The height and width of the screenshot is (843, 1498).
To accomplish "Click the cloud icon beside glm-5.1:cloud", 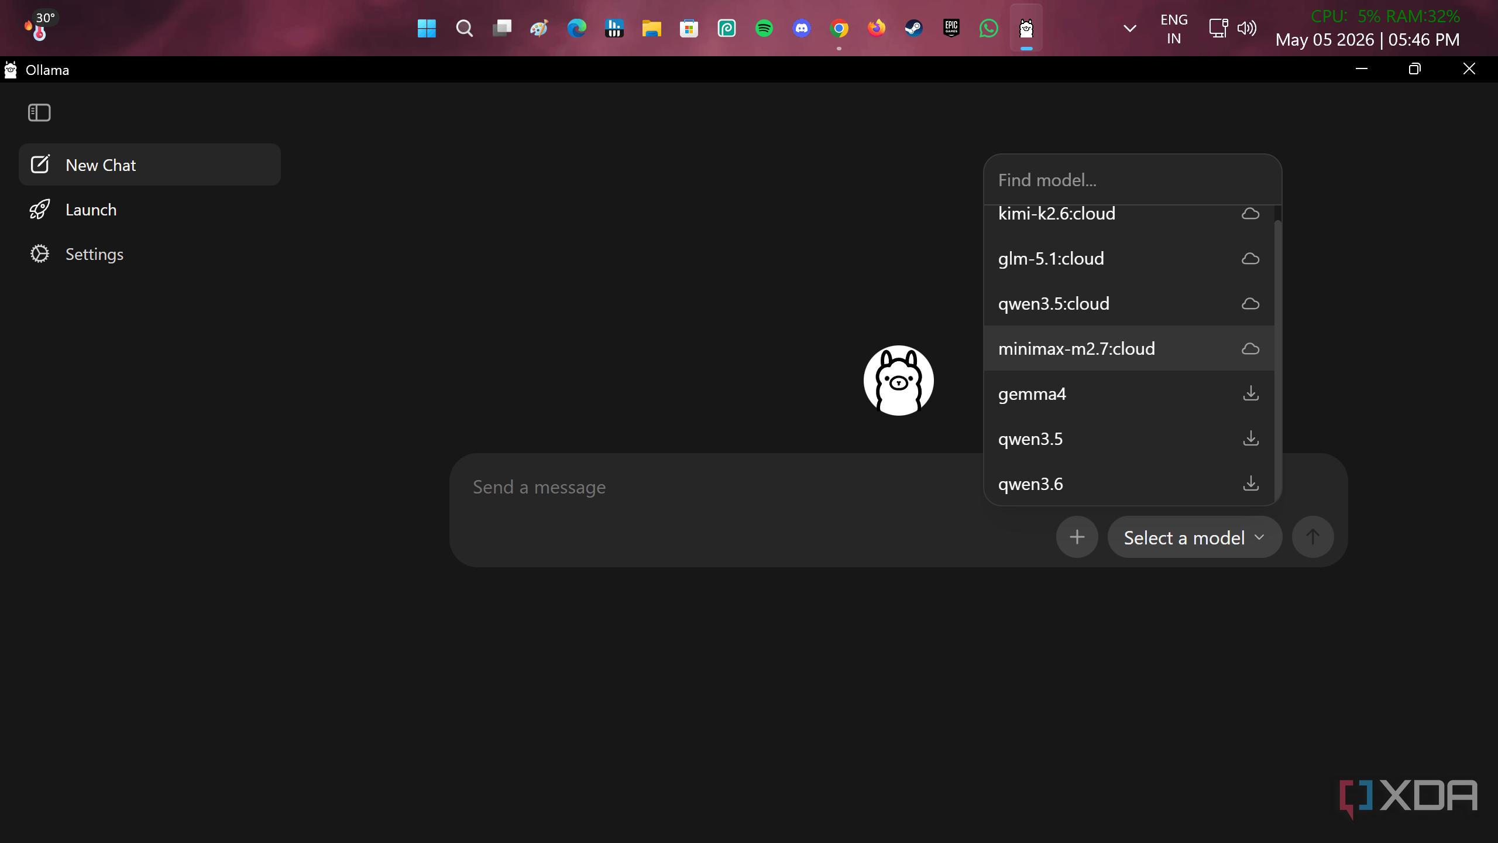I will (1250, 258).
